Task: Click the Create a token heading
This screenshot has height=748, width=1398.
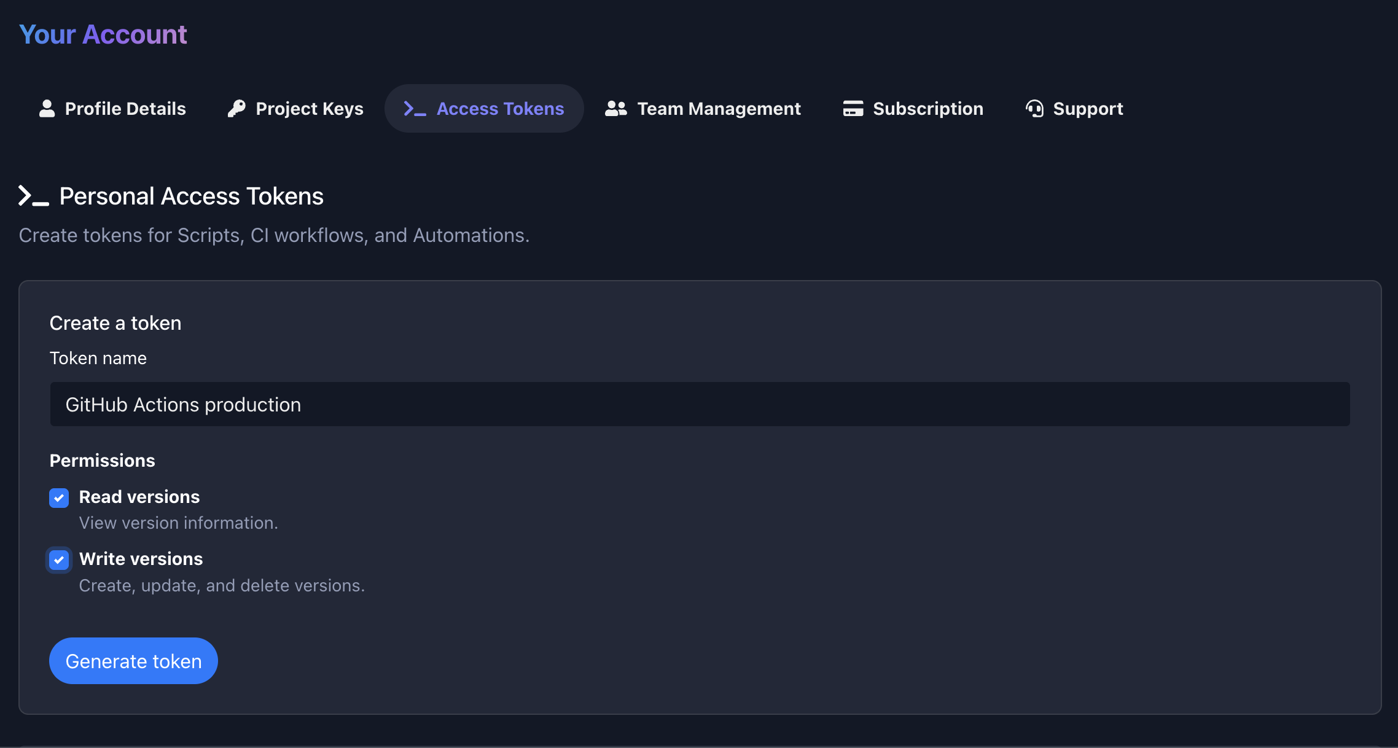Action: coord(115,323)
